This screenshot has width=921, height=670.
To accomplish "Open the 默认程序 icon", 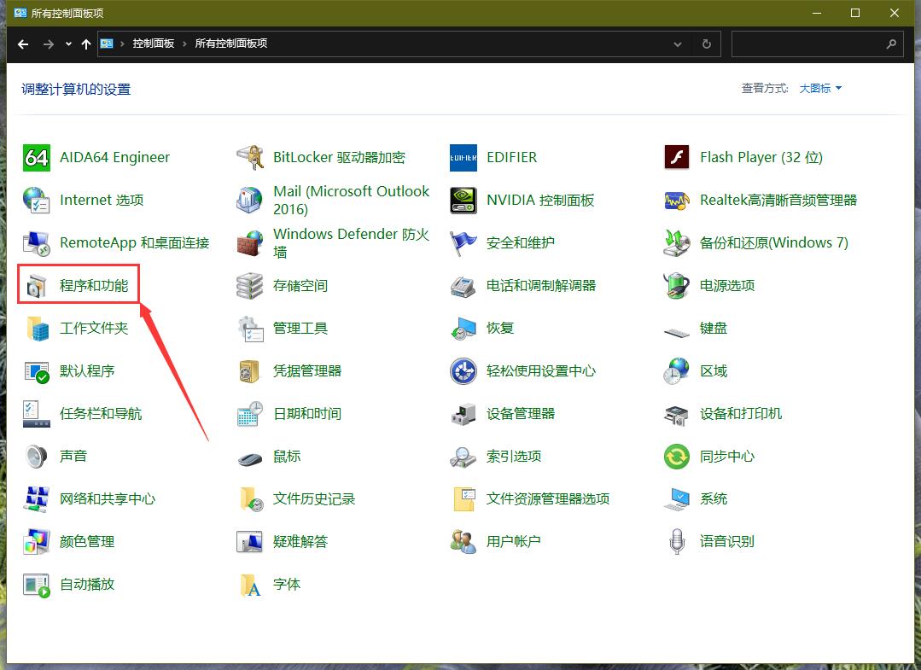I will [37, 371].
